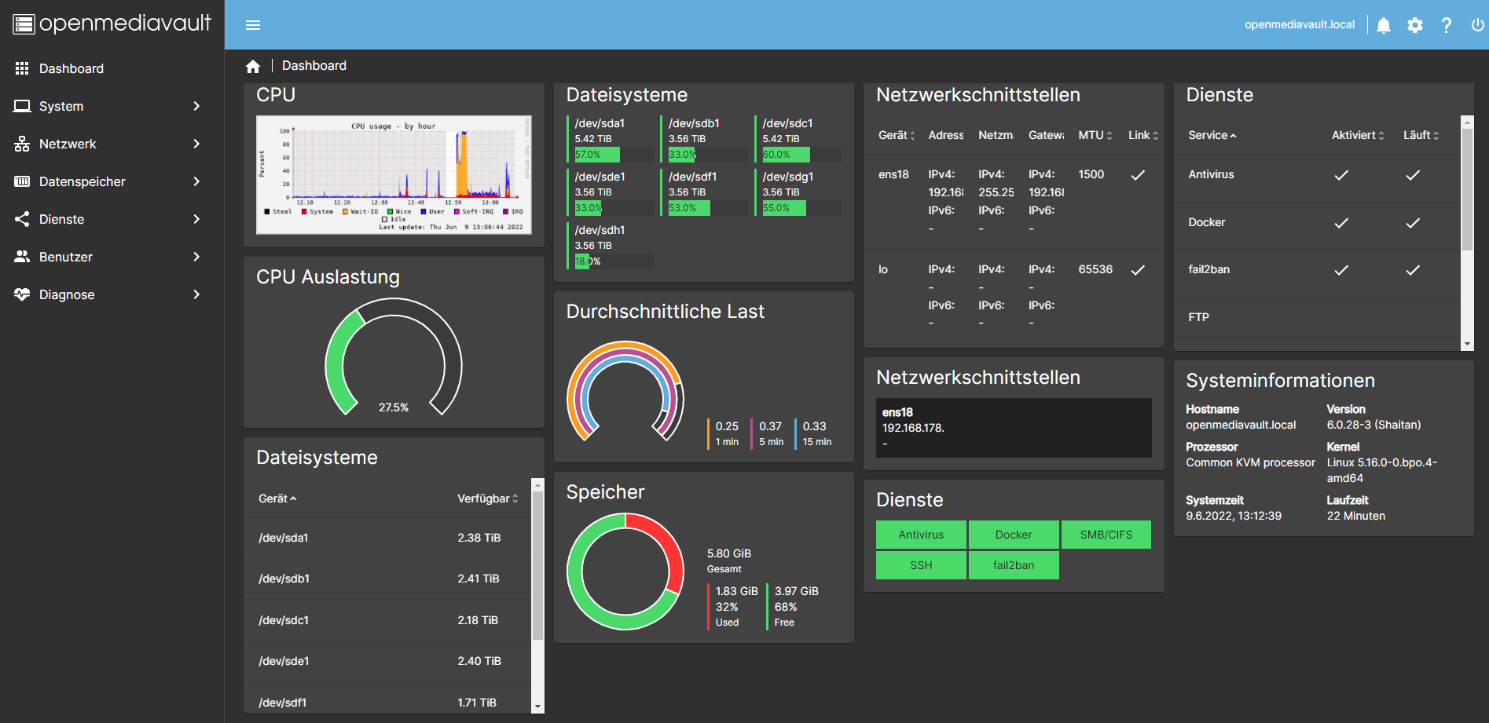1489x723 pixels.
Task: Click the Dashboard breadcrumb link
Action: [x=314, y=66]
